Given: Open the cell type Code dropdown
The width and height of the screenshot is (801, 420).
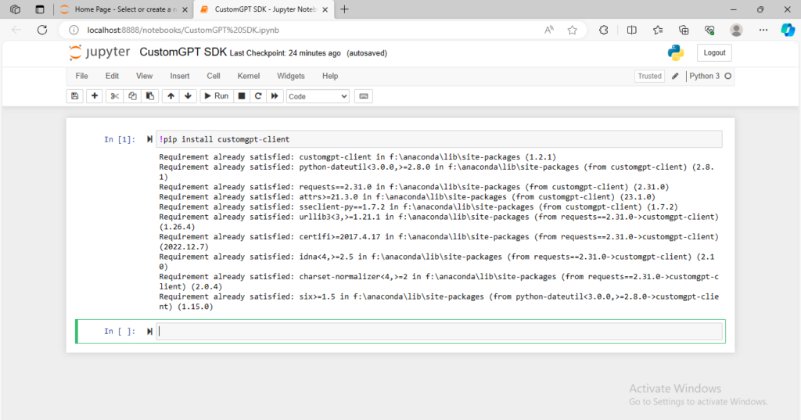Looking at the screenshot, I should click(x=318, y=96).
